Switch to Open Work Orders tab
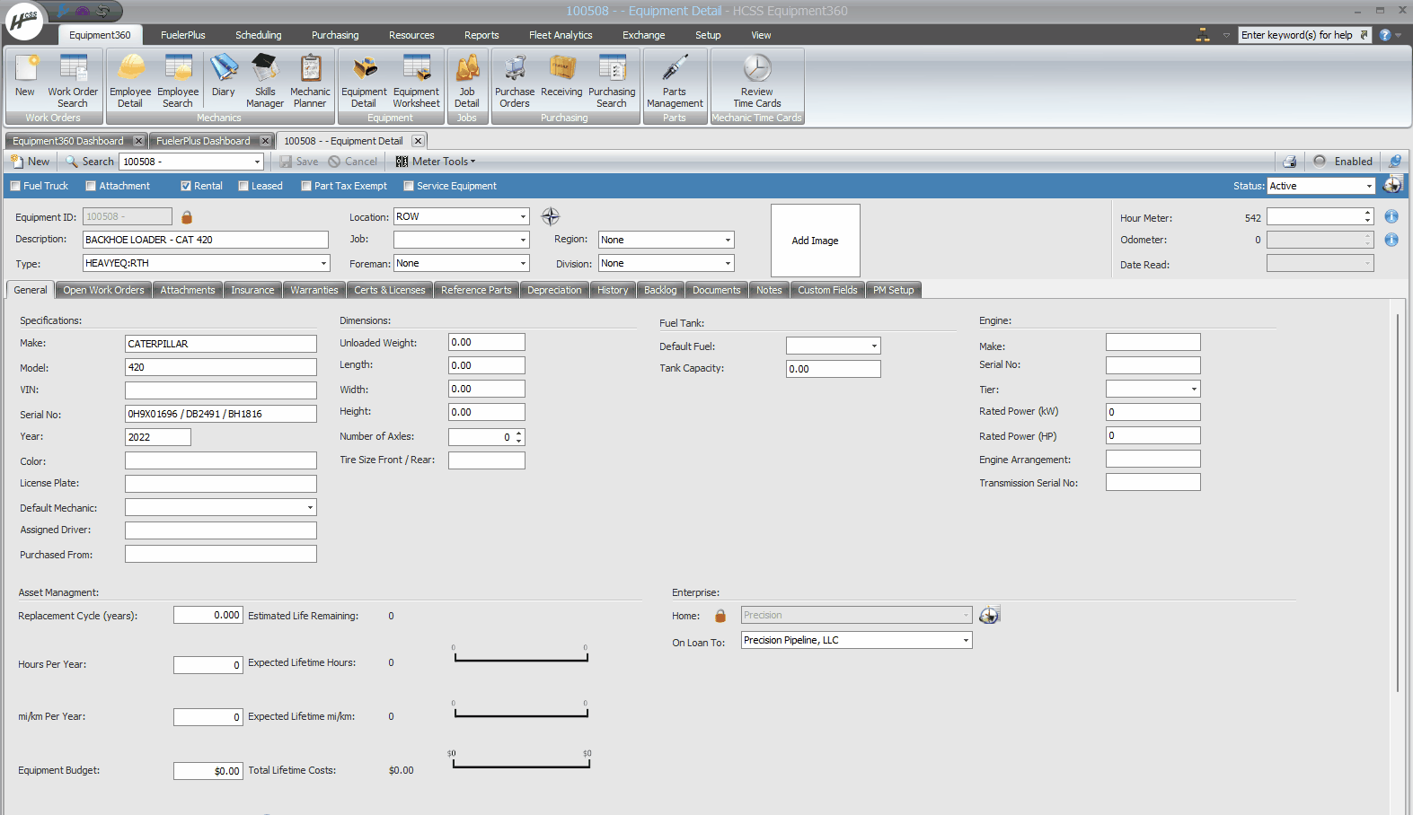Image resolution: width=1413 pixels, height=815 pixels. pos(103,290)
